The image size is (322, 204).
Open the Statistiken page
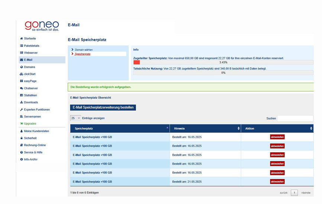(30, 95)
